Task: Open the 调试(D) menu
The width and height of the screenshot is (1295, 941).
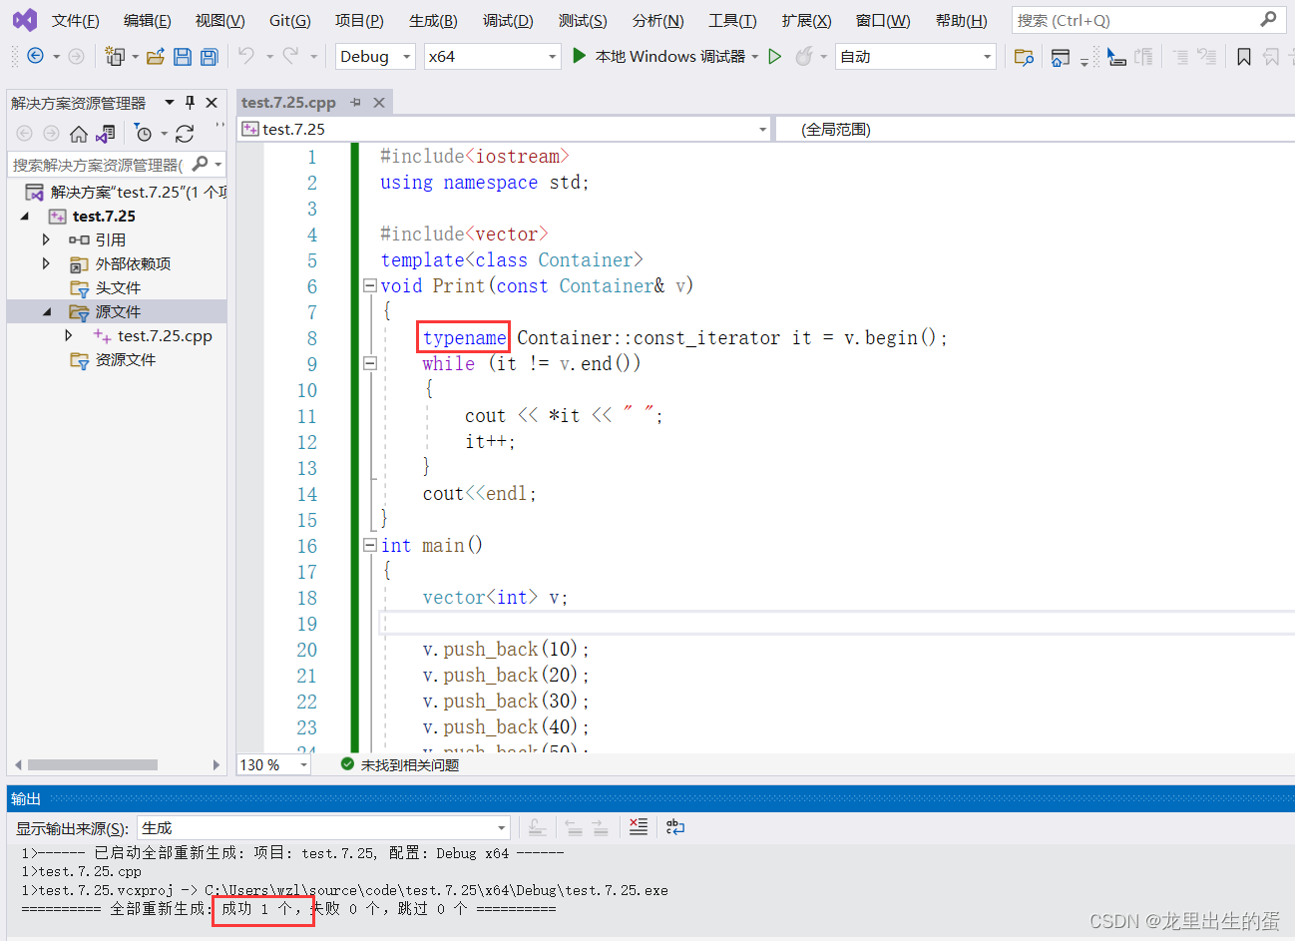Action: (508, 20)
